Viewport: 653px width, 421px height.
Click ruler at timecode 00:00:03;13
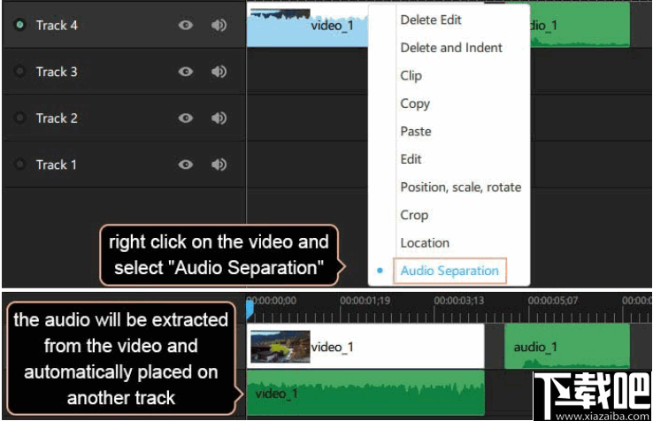[459, 301]
